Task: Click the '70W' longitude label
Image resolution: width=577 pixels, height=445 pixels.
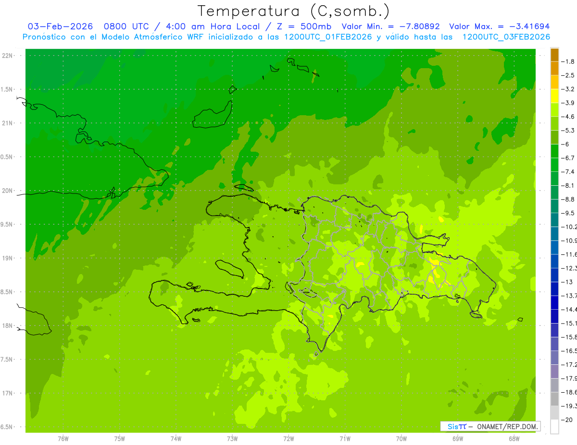Action: 401,439
